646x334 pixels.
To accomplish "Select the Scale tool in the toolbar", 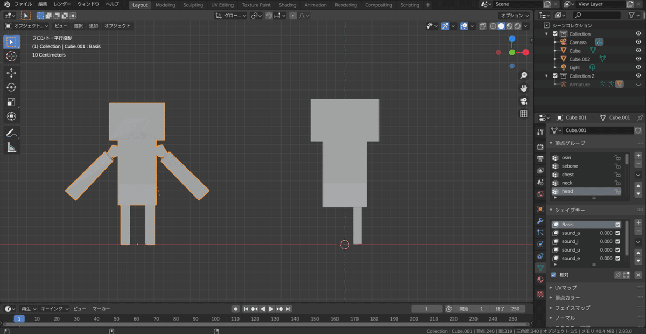I will [x=11, y=102].
